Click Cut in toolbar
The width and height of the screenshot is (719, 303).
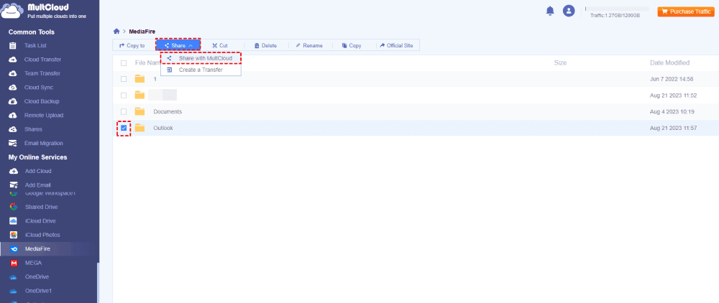(220, 46)
